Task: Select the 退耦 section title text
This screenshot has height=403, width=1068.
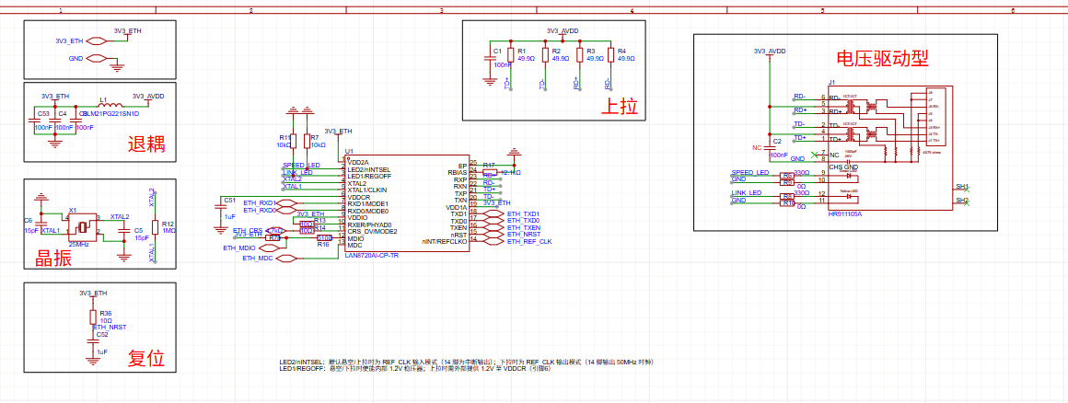Action: (x=145, y=144)
